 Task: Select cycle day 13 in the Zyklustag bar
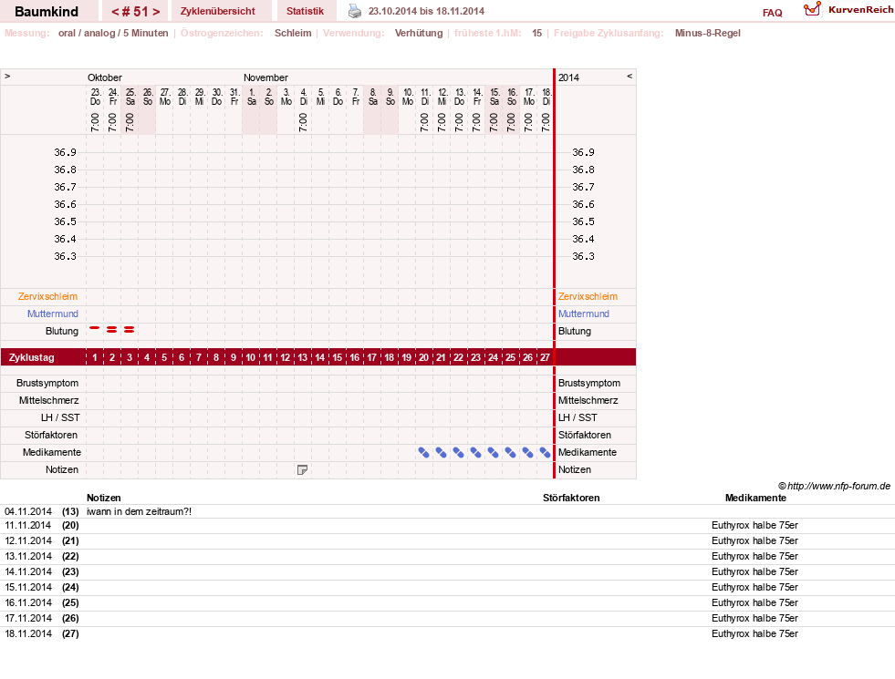303,357
